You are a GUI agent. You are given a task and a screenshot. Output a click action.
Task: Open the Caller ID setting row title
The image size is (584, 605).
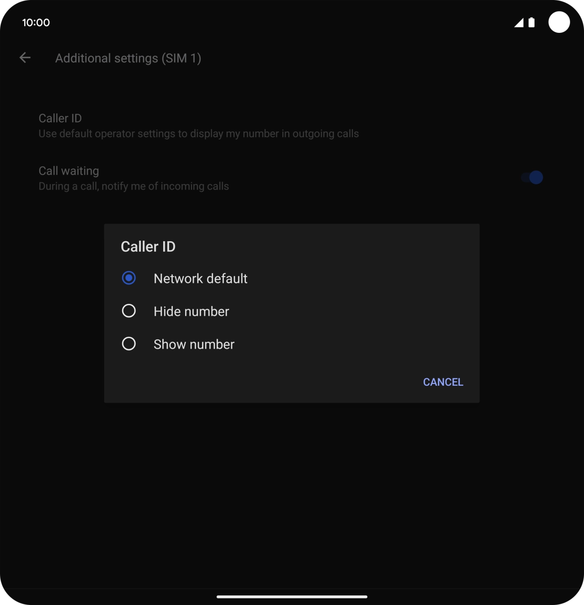[60, 118]
